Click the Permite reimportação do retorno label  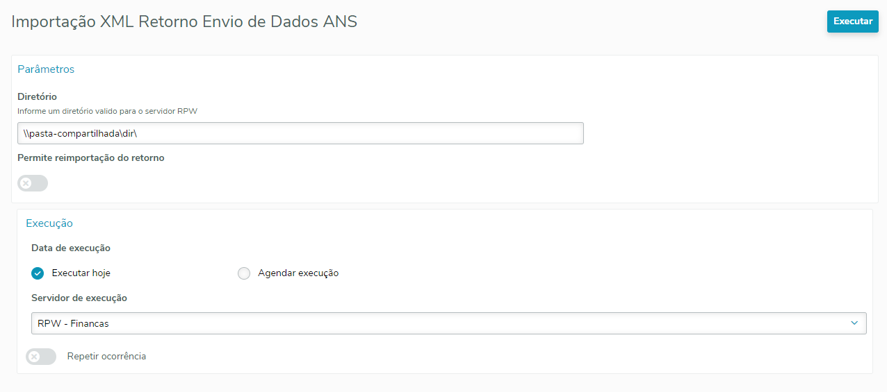coord(91,157)
